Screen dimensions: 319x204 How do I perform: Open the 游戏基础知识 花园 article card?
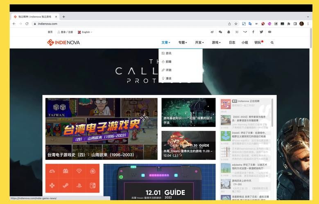click(x=188, y=112)
